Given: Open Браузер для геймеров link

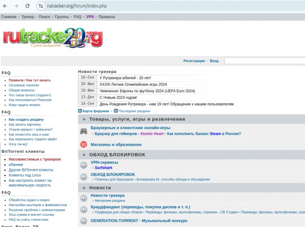Looking at the screenshot, I should click(x=116, y=134).
